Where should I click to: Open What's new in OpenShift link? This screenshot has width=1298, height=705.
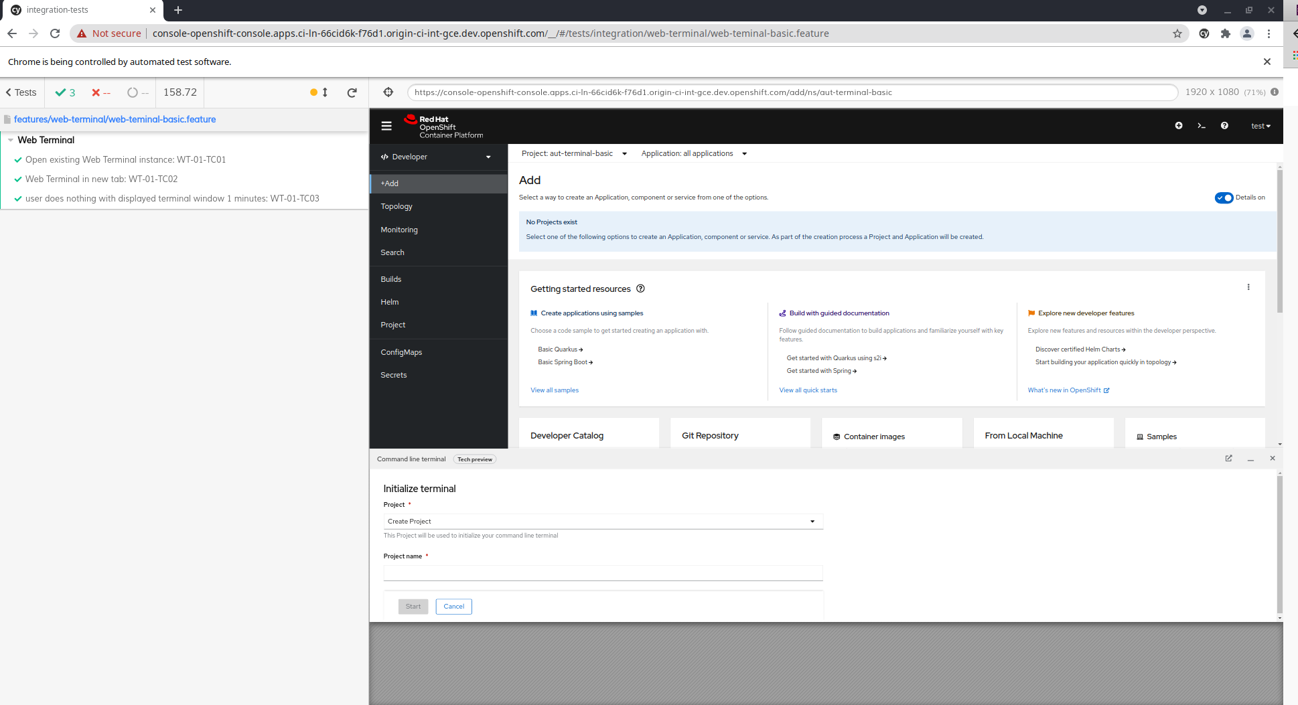click(x=1068, y=390)
